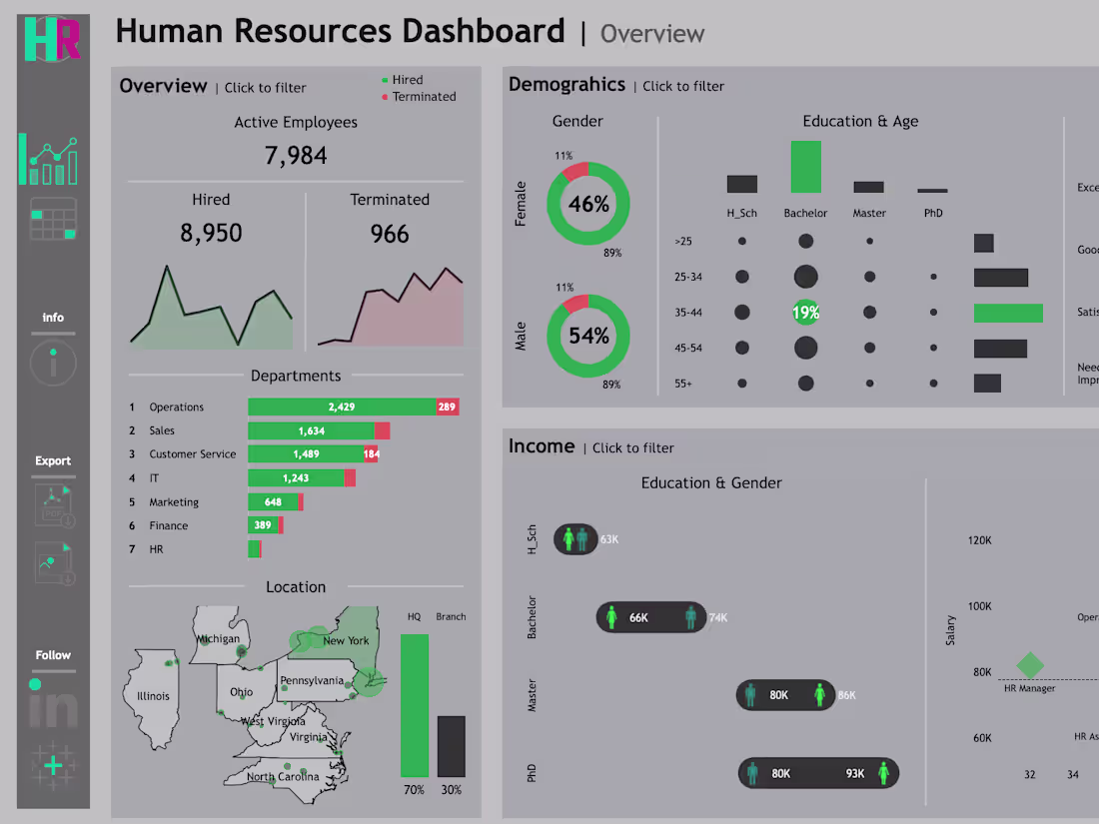This screenshot has height=824, width=1099.
Task: Select the Operations department bar
Action: pos(340,407)
